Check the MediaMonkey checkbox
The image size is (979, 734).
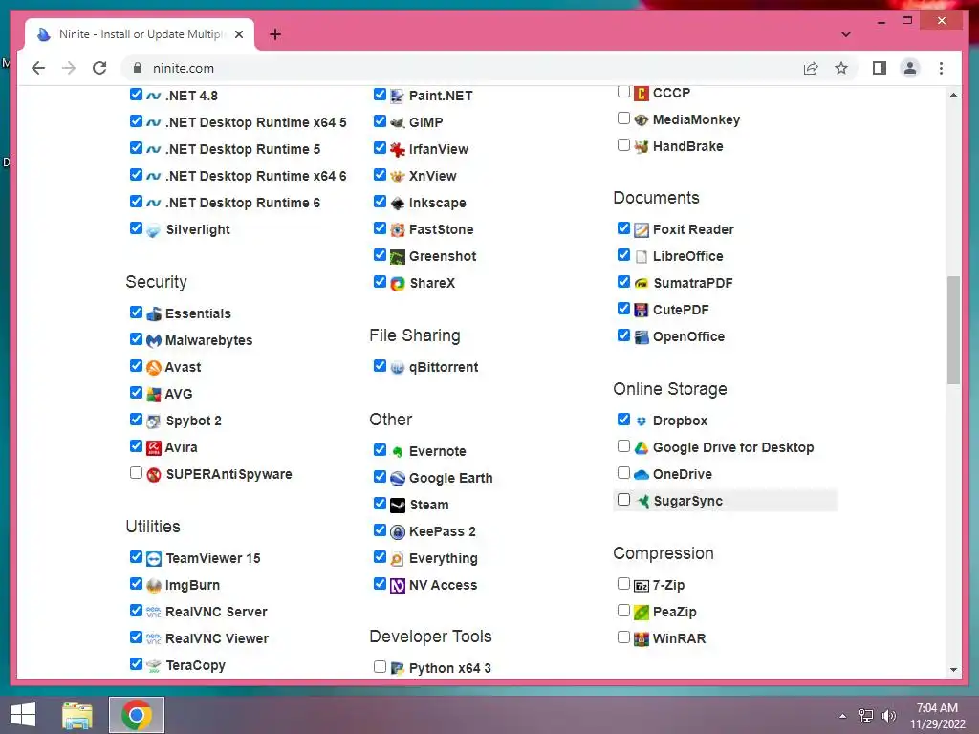pos(623,118)
